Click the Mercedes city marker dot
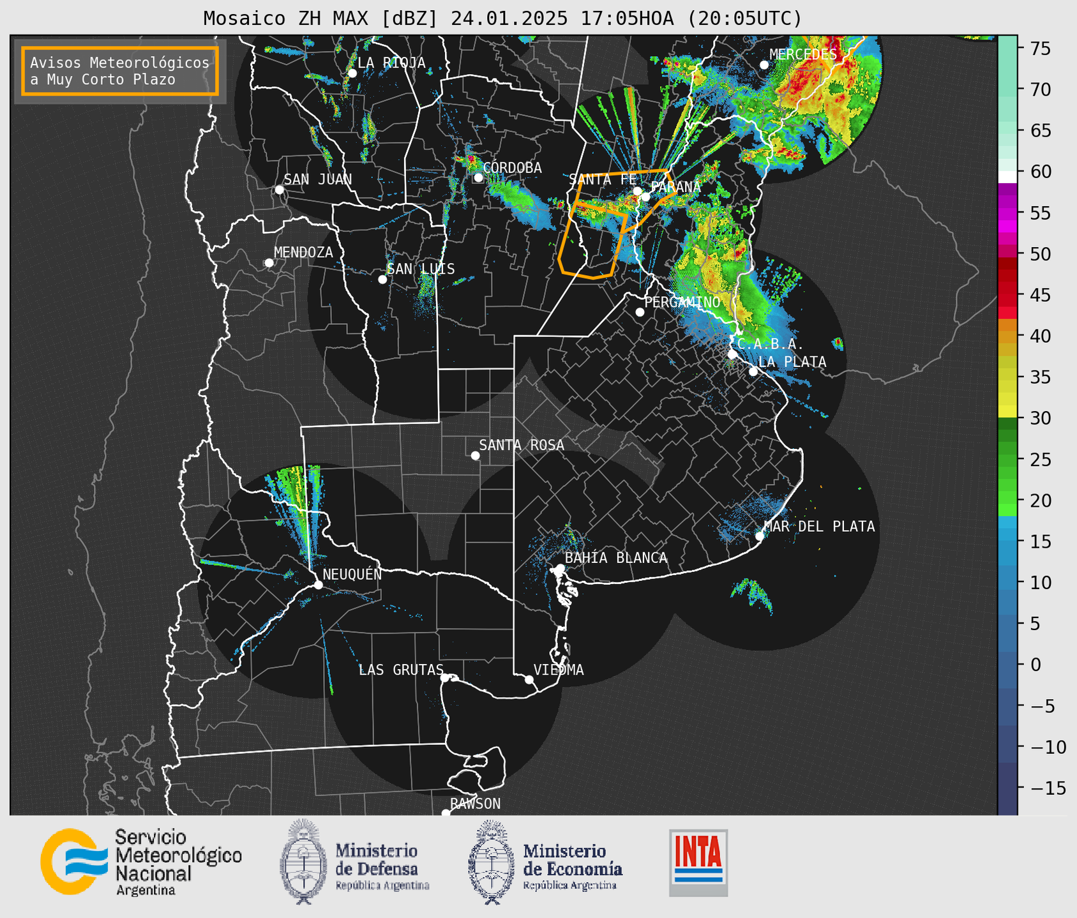 (764, 65)
